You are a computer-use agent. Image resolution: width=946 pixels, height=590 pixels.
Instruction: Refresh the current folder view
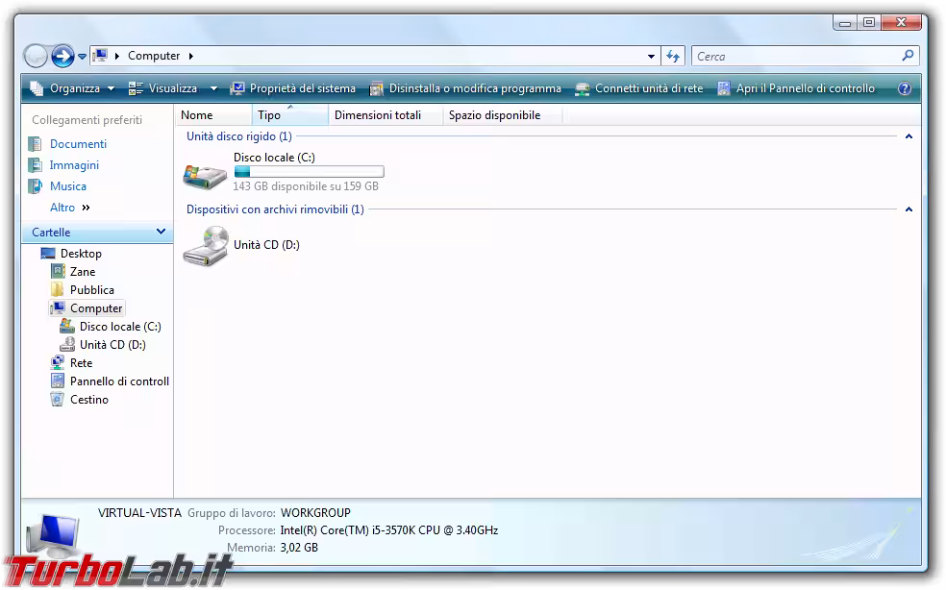pos(673,56)
